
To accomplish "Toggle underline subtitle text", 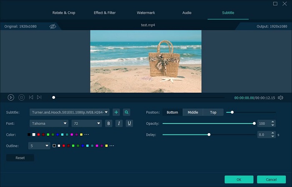I will [129, 123].
